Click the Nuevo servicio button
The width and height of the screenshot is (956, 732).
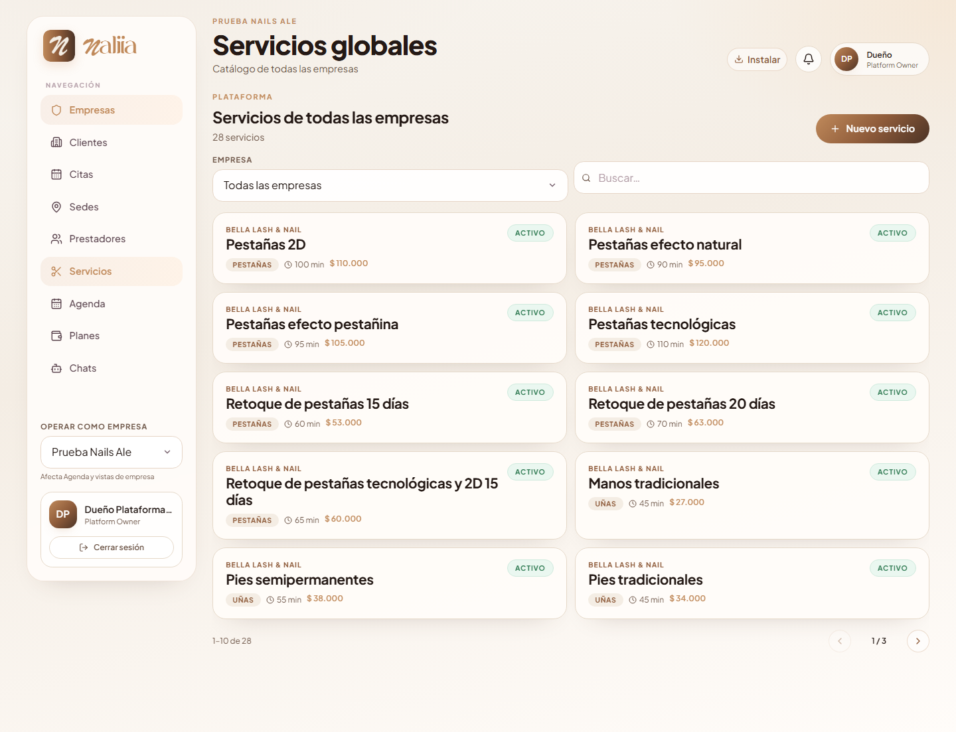[x=872, y=129]
